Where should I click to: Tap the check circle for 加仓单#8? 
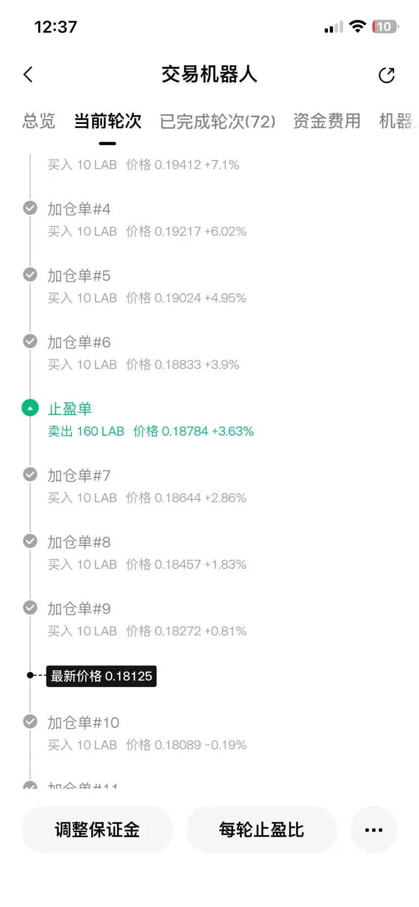30,541
